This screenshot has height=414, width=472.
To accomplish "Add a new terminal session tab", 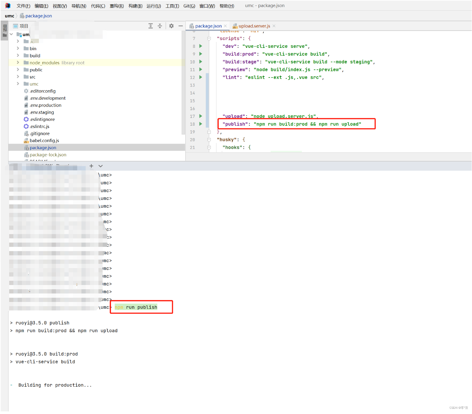I will coord(91,166).
